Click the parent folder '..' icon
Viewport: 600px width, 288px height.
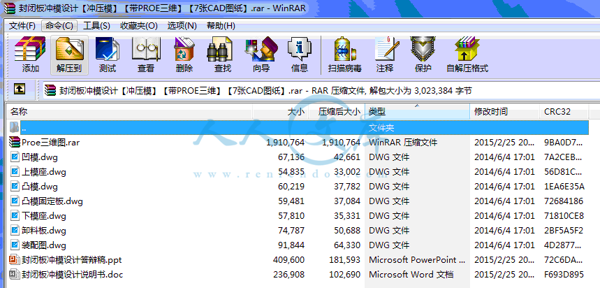click(14, 127)
